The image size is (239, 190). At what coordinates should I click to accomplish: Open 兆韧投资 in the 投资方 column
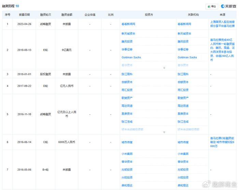click(x=127, y=170)
